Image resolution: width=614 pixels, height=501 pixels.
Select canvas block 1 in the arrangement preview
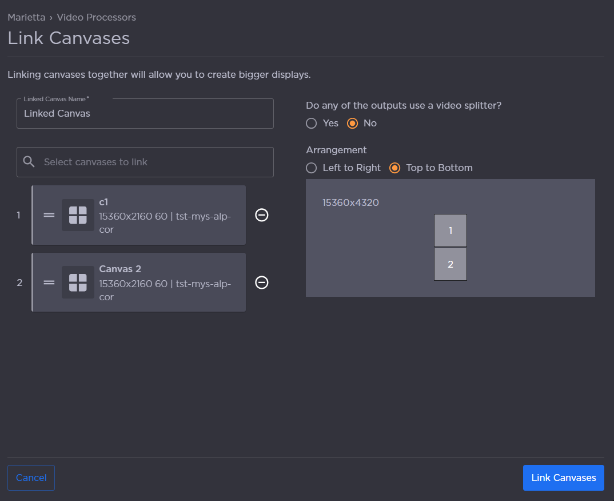click(450, 230)
